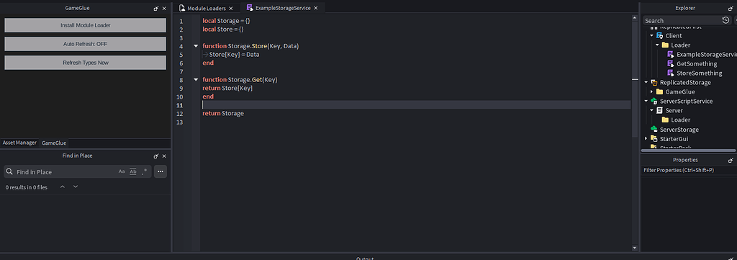This screenshot has height=260, width=737.
Task: Collapse ServerScriptService tree node
Action: tap(646, 102)
